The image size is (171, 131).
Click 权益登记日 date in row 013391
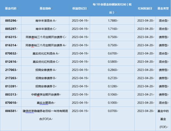point(80,86)
